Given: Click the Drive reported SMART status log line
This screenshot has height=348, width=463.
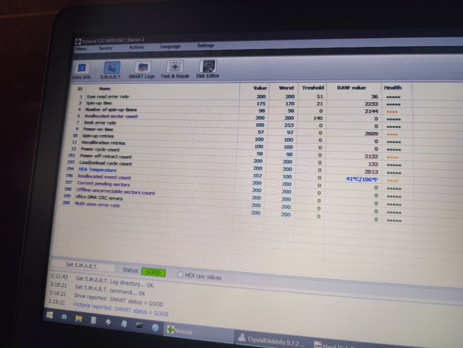Looking at the screenshot, I should (x=119, y=300).
